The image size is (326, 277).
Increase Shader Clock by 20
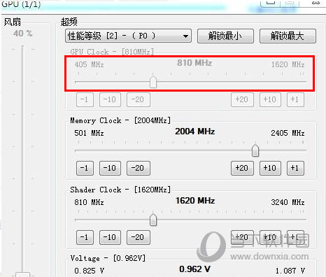point(242,237)
